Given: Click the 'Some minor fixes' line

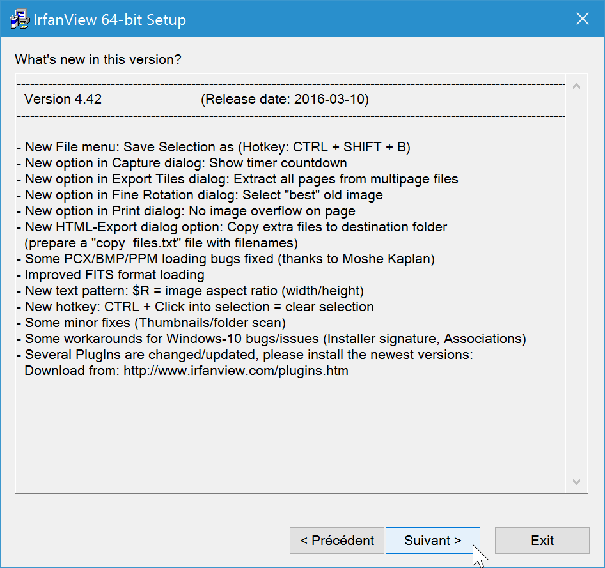Looking at the screenshot, I should (151, 323).
